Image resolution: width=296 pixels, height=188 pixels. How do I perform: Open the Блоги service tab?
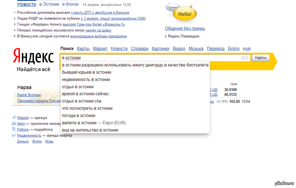click(x=234, y=49)
